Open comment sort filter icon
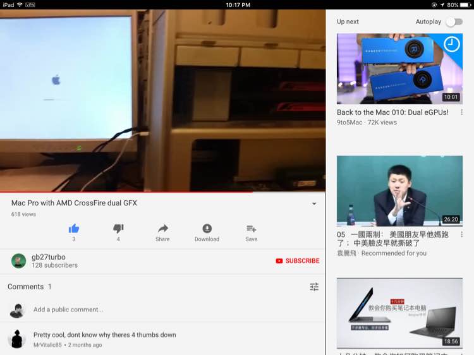 point(314,287)
